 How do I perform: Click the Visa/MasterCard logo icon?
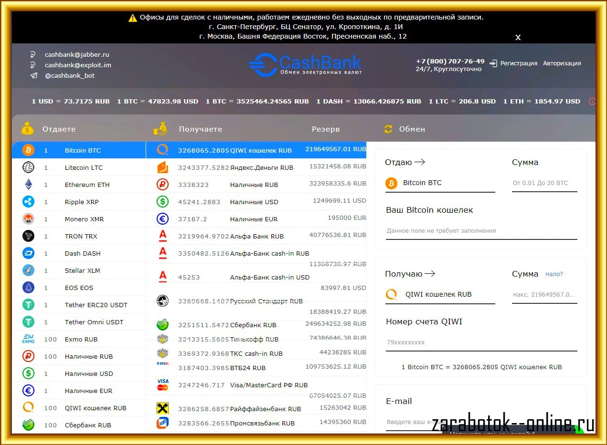tap(163, 384)
